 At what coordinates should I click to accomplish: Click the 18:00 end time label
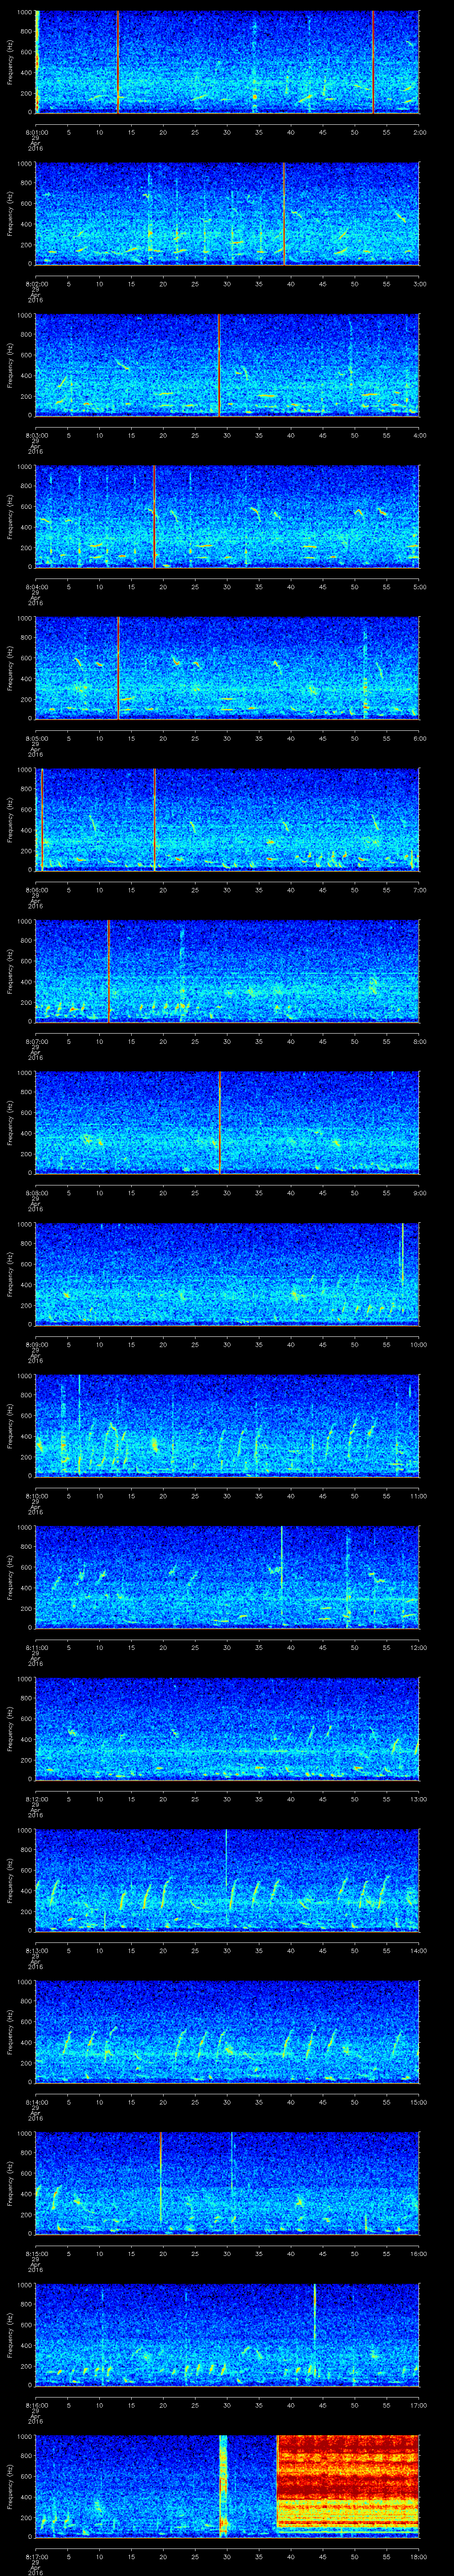418,2556
